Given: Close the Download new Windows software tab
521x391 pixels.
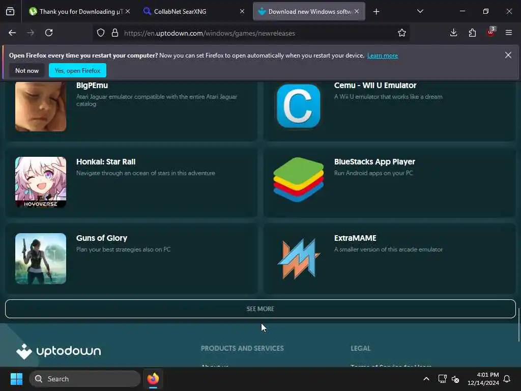Looking at the screenshot, I should point(357,11).
